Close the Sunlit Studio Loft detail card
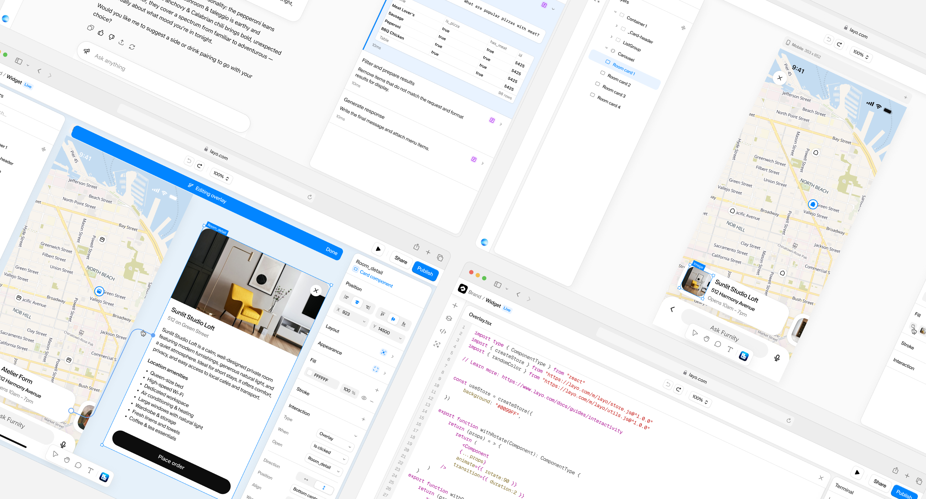926x499 pixels. pyautogui.click(x=316, y=290)
